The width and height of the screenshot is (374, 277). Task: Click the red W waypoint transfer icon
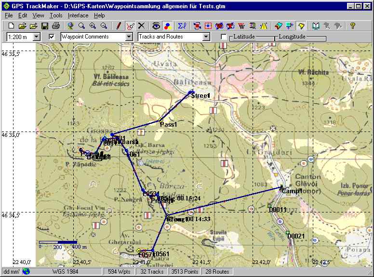coord(219,26)
